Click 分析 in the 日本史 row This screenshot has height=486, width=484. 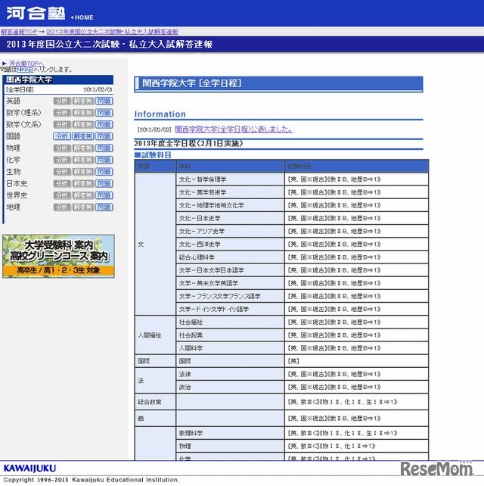pos(62,183)
